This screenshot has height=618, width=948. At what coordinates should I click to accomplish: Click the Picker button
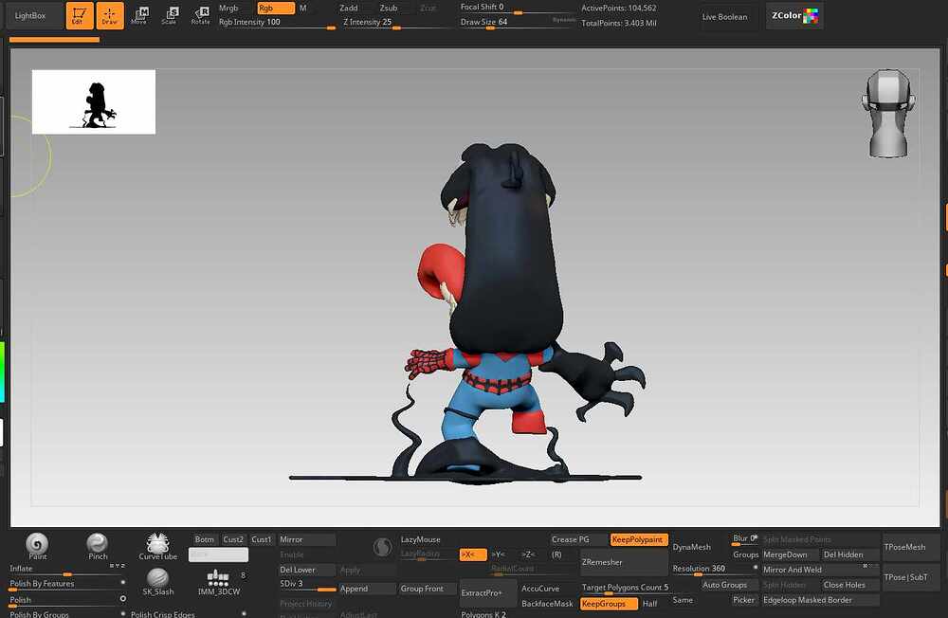click(744, 600)
